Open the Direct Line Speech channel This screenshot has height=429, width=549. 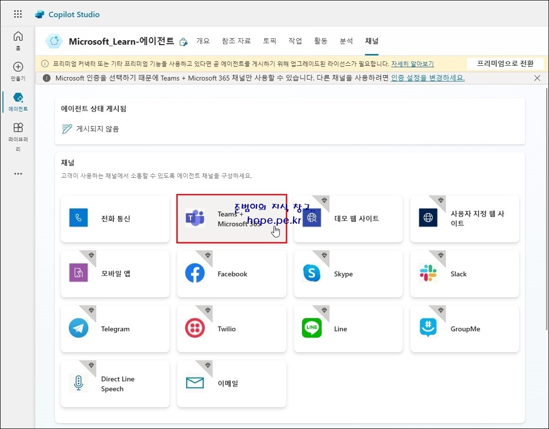[x=115, y=383]
